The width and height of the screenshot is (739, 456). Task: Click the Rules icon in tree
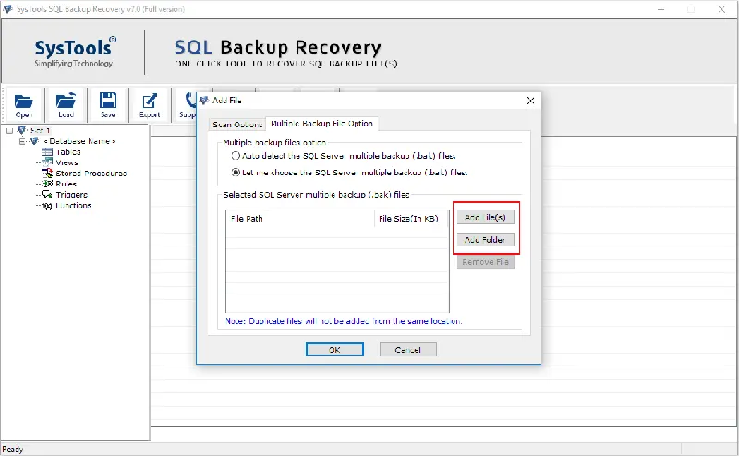point(47,184)
